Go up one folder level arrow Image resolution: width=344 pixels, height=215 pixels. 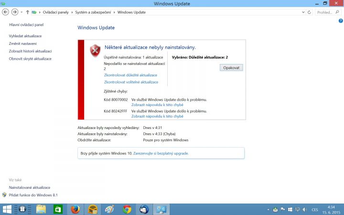tap(27, 12)
